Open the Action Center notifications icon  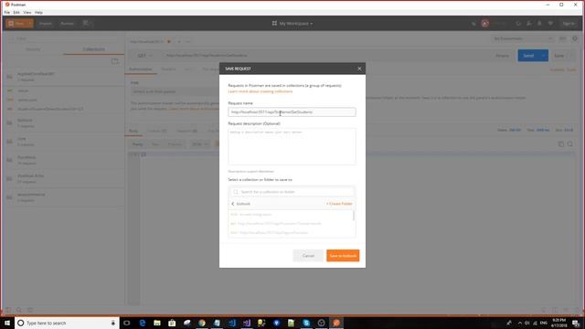point(577,323)
